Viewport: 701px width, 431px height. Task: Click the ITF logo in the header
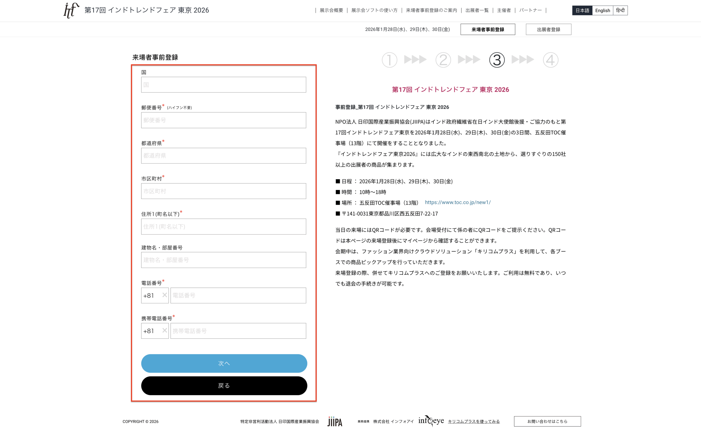pos(71,10)
